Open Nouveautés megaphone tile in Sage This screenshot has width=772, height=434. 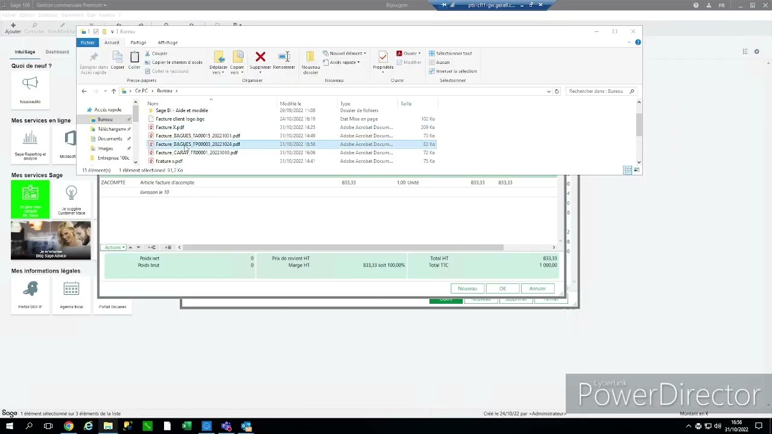tap(30, 89)
